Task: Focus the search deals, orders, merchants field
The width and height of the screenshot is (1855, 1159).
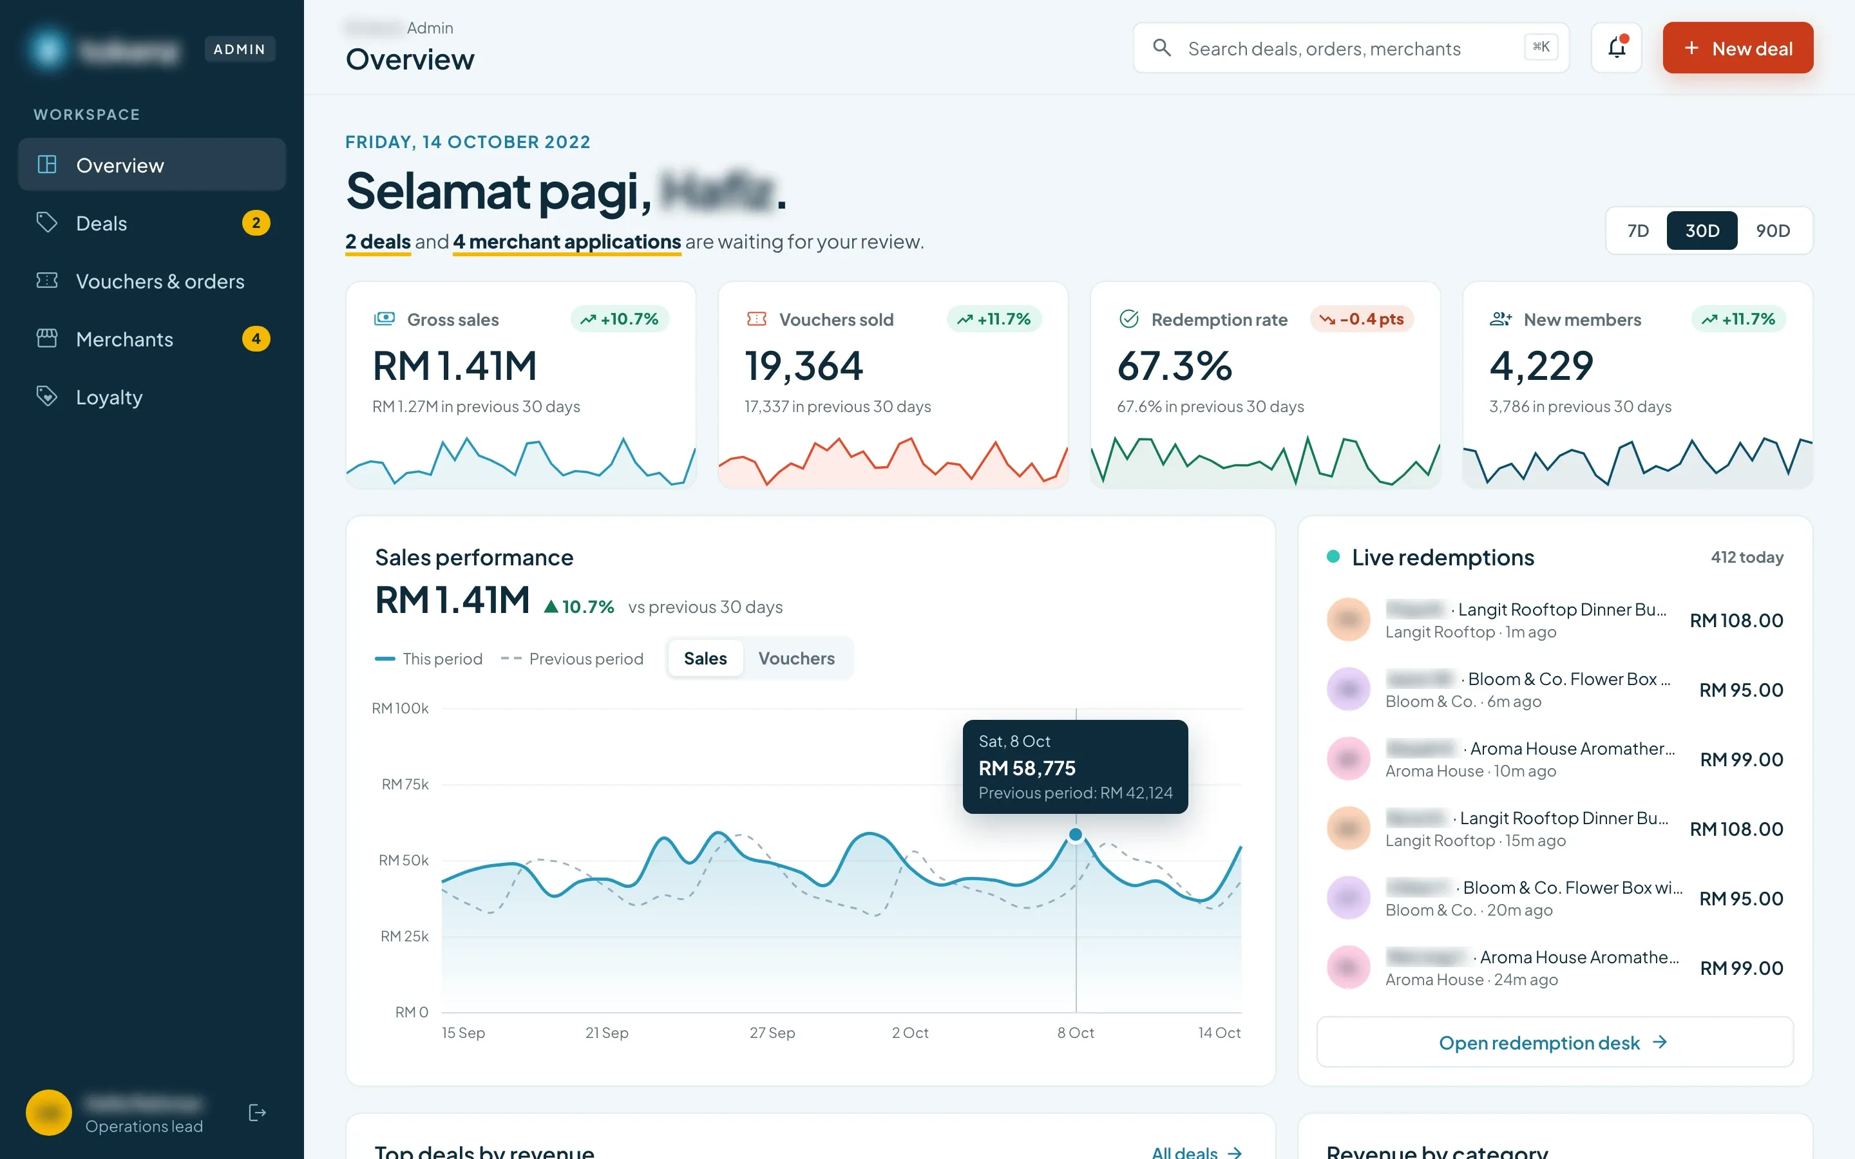Action: pyautogui.click(x=1351, y=48)
